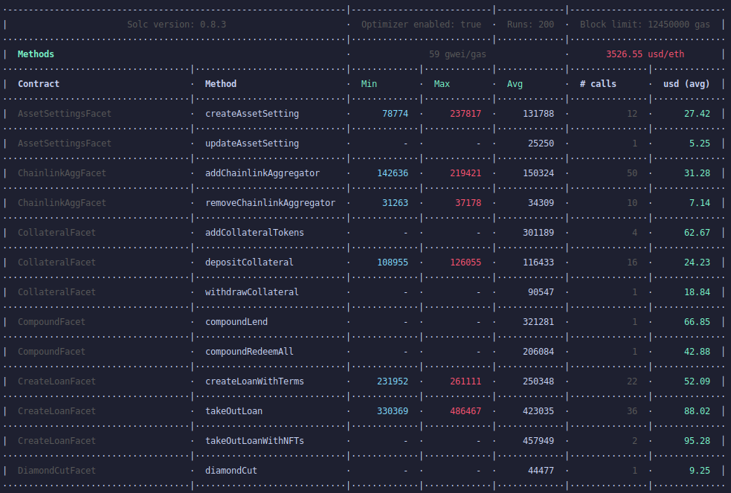The height and width of the screenshot is (493, 731).
Task: Click the Runs: 200 text
Action: [530, 25]
